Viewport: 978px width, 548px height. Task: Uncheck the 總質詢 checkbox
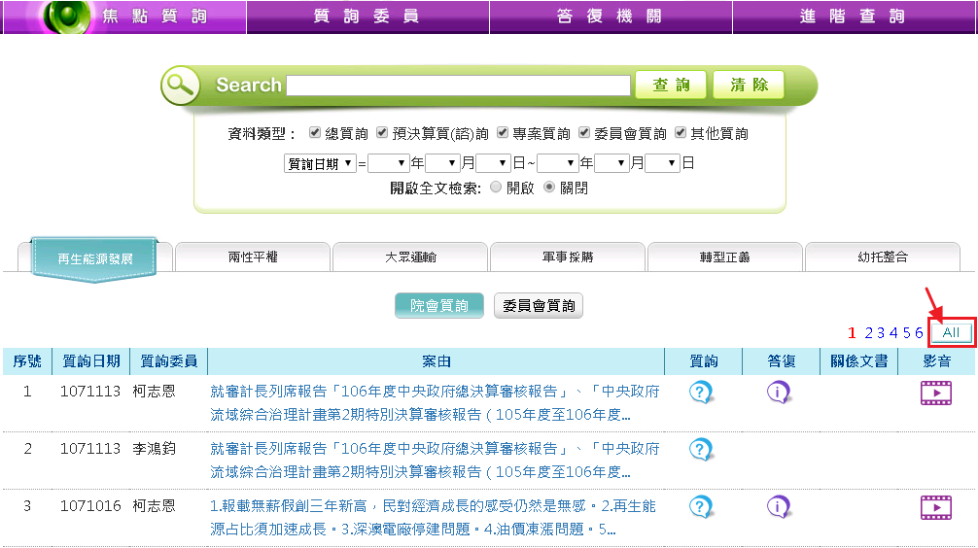click(x=314, y=133)
